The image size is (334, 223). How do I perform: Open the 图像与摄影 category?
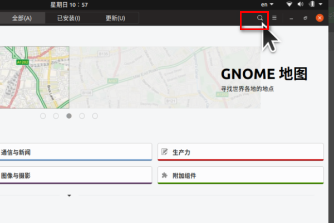[x=76, y=175]
